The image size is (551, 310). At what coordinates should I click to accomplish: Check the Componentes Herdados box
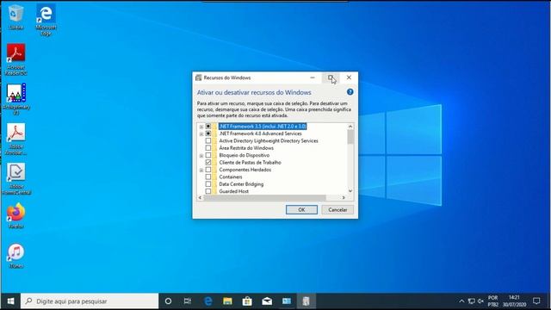tap(208, 170)
